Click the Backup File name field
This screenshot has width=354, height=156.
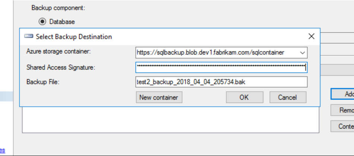pos(221,82)
